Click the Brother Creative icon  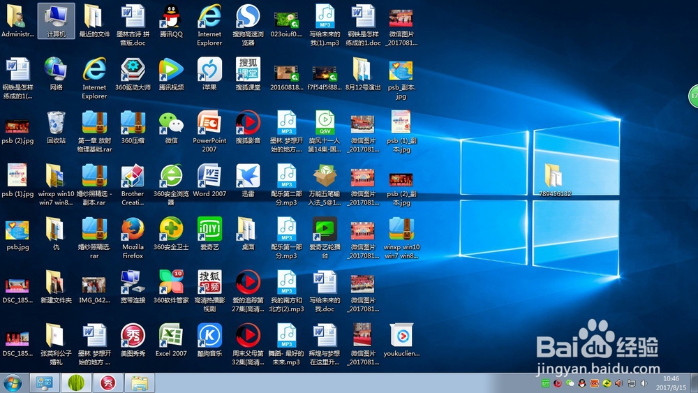pyautogui.click(x=133, y=185)
